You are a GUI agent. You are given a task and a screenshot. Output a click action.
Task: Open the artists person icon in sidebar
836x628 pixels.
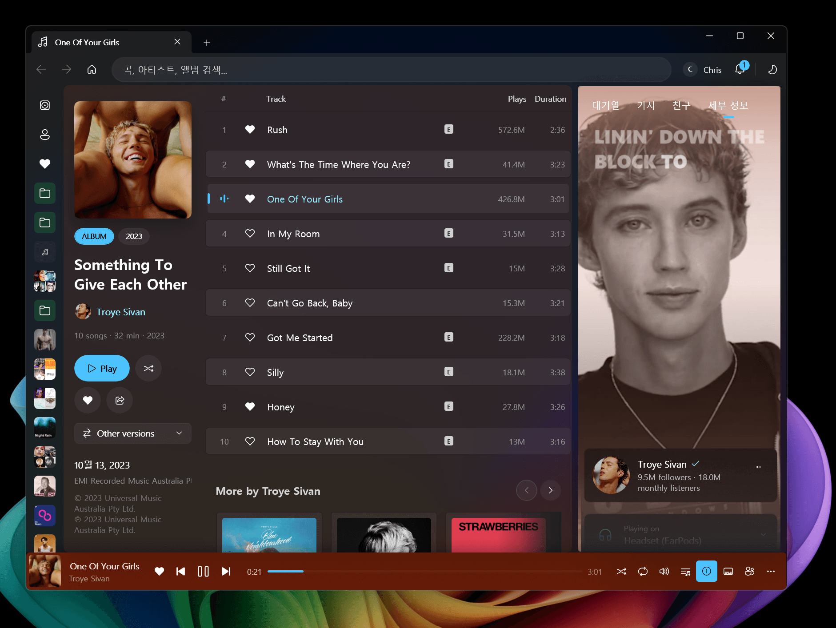point(45,135)
